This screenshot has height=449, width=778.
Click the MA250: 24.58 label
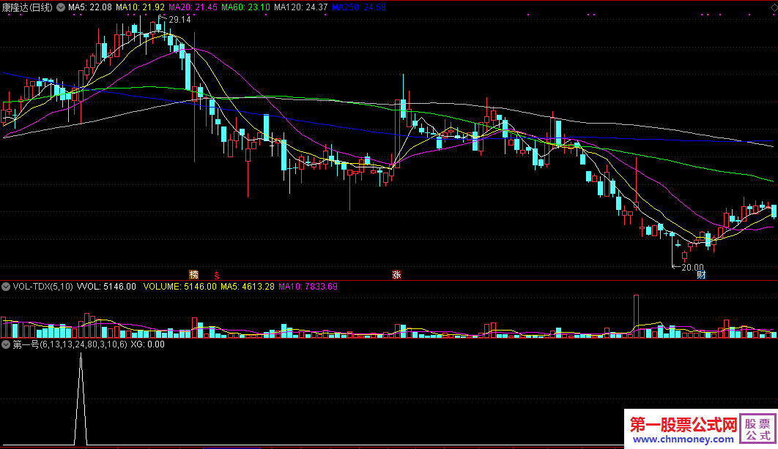pyautogui.click(x=359, y=7)
